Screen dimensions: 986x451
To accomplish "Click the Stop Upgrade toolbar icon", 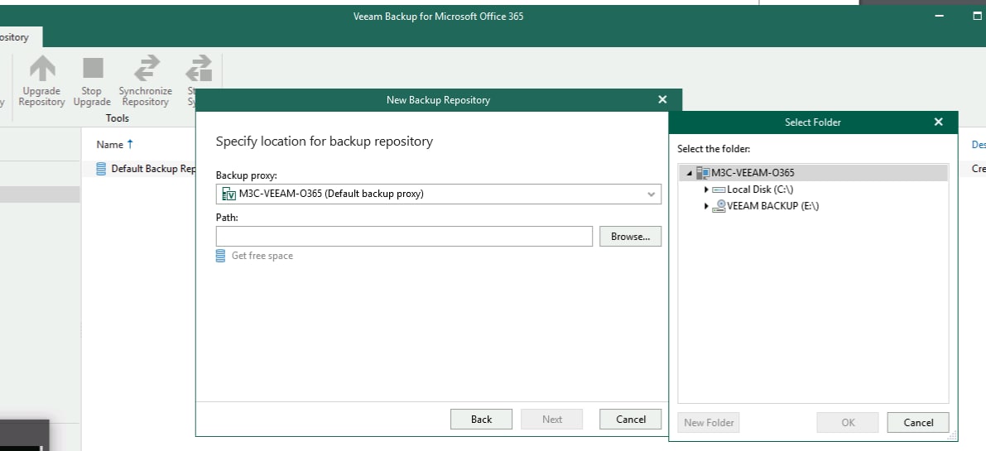I will click(93, 68).
